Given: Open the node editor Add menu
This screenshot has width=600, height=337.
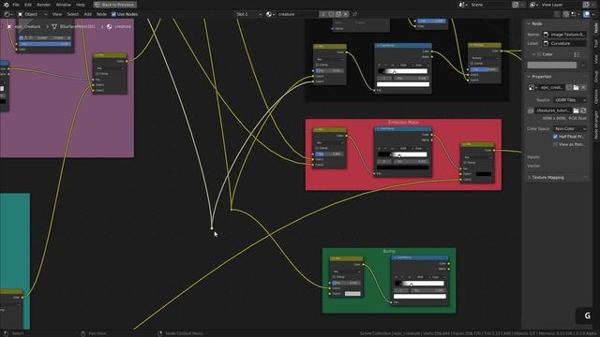Looking at the screenshot, I should (x=87, y=14).
